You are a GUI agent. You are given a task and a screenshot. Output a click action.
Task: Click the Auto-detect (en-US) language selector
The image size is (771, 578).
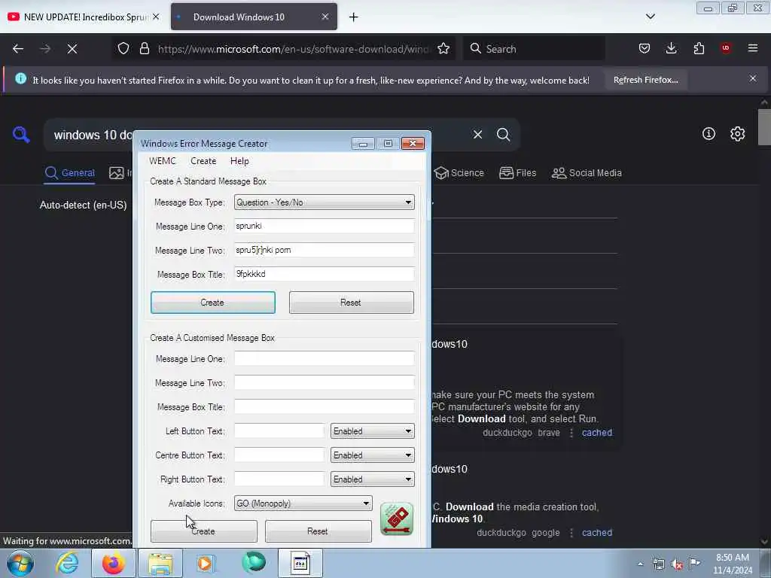[83, 205]
